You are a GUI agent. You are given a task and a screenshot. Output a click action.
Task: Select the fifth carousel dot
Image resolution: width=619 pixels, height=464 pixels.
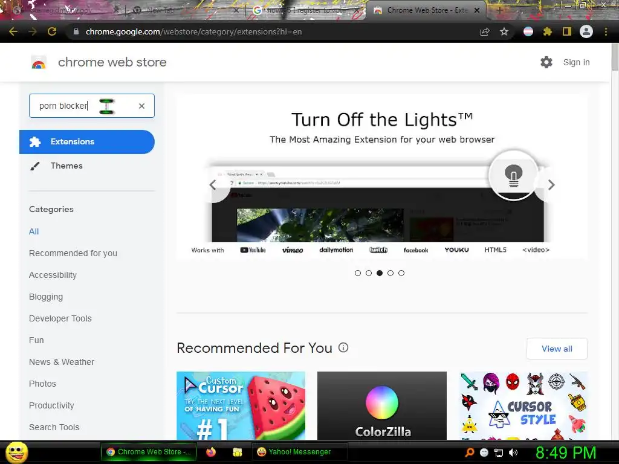point(401,273)
